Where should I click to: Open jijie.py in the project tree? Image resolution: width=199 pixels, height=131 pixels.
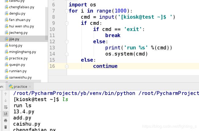(x=14, y=39)
